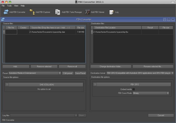Viewport: 176px width, 123px height.
Task: Click the Source files column header
Action: pyautogui.click(x=53, y=28)
